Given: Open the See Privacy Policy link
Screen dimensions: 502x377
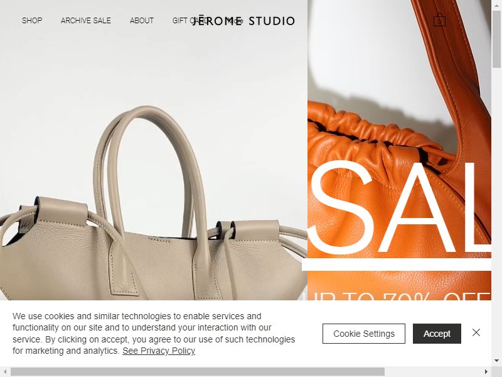Looking at the screenshot, I should coord(159,351).
